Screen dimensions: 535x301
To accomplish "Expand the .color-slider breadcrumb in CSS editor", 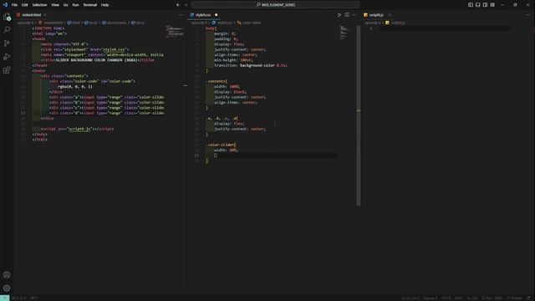I will 249,23.
